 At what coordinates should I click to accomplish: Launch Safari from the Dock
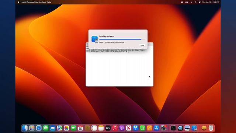(x=39, y=128)
